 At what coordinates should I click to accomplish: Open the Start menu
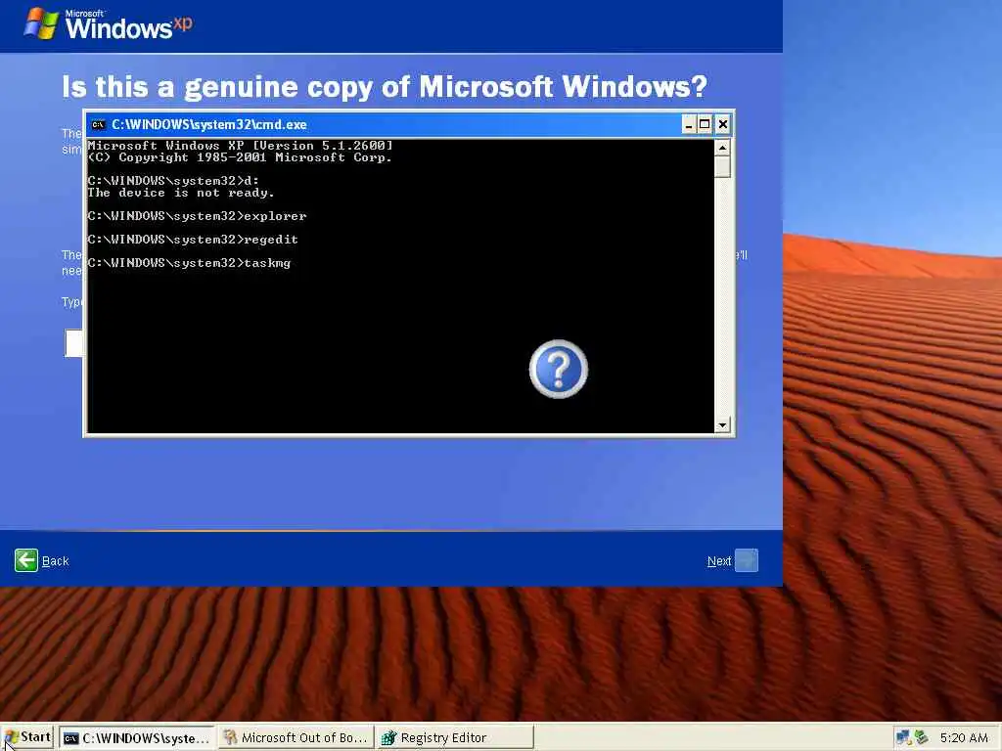point(26,737)
